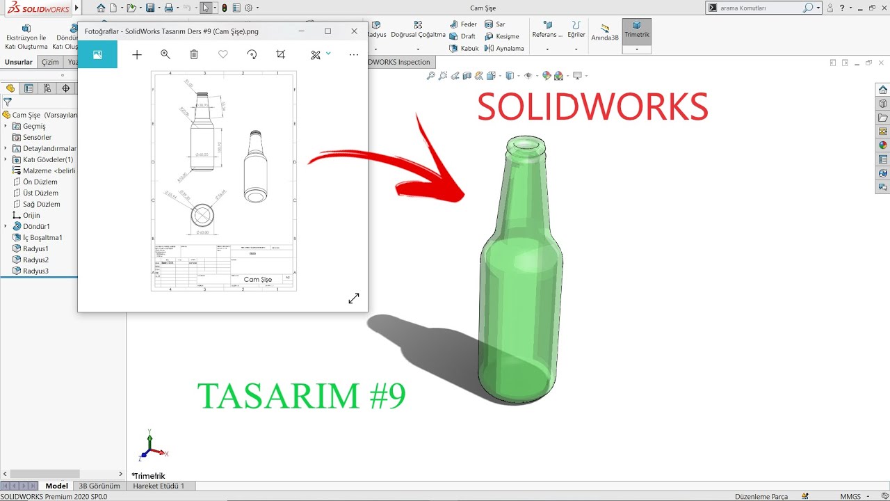The height and width of the screenshot is (501, 890).
Task: Open DimXpertManager crosshair icon
Action: (x=66, y=88)
